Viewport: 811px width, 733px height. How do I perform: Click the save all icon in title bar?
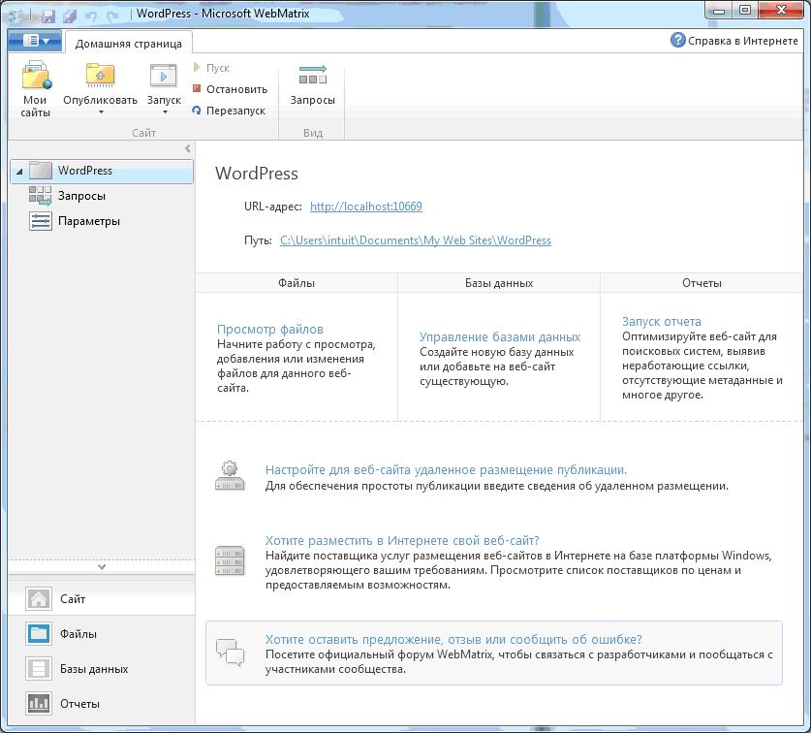[x=70, y=16]
